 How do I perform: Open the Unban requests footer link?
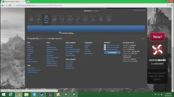tap(32, 62)
